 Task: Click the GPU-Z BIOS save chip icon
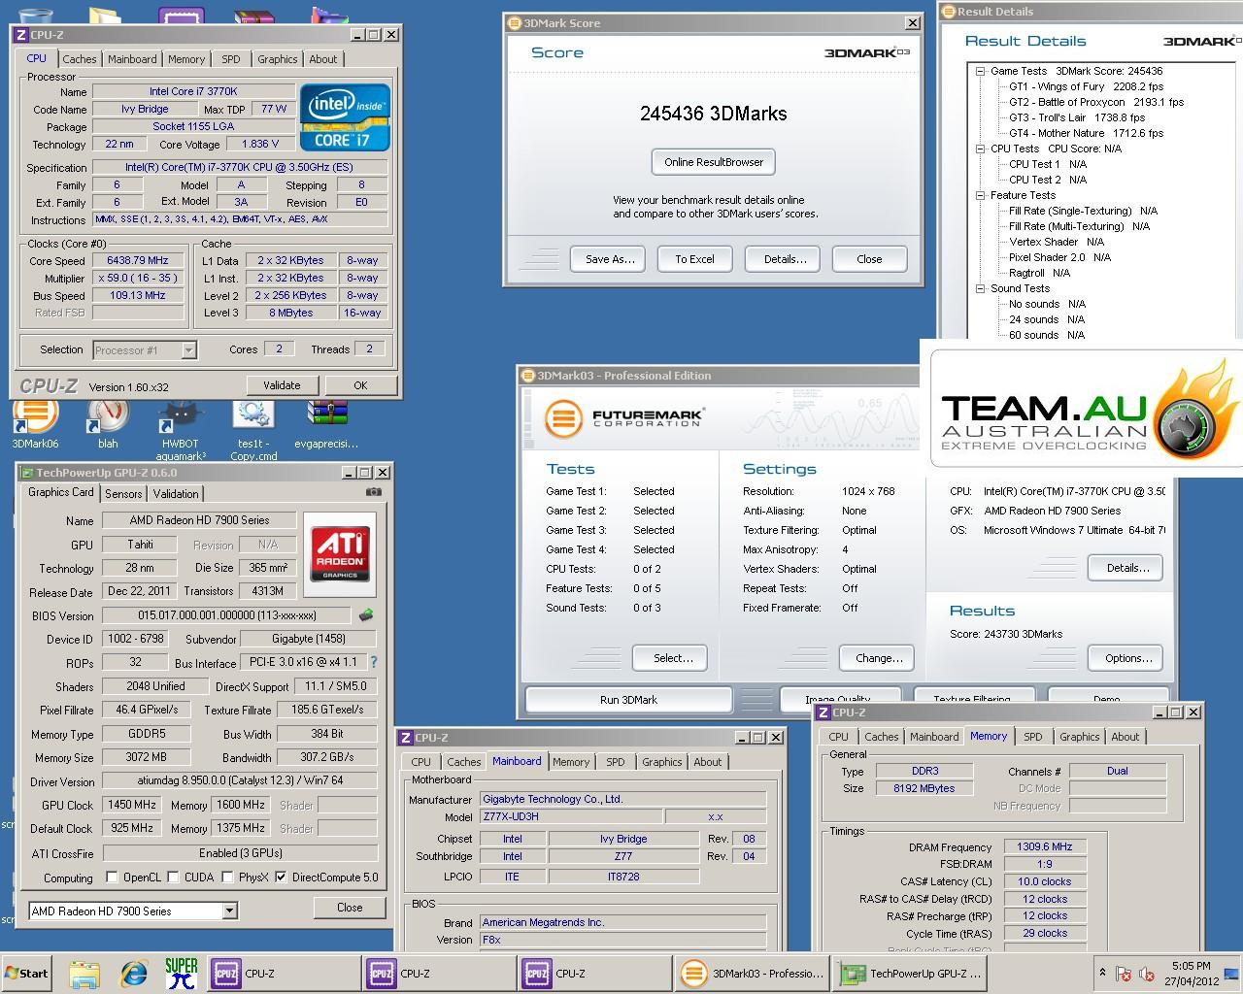(x=366, y=614)
